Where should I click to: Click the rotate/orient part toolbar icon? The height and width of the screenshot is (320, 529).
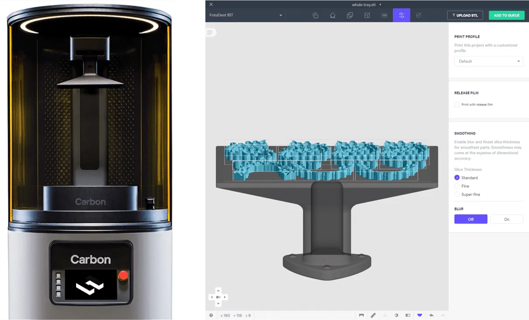(x=315, y=15)
